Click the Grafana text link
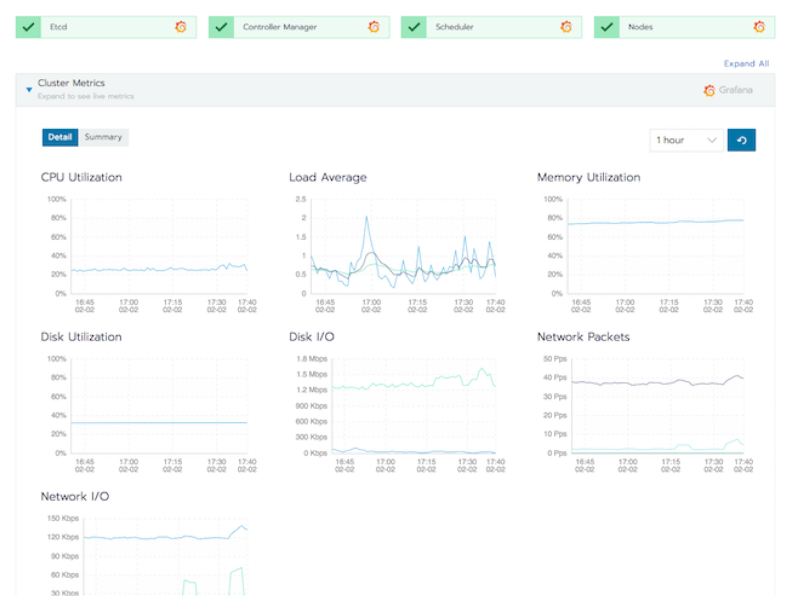Viewport: 792px width, 601px height. click(735, 90)
